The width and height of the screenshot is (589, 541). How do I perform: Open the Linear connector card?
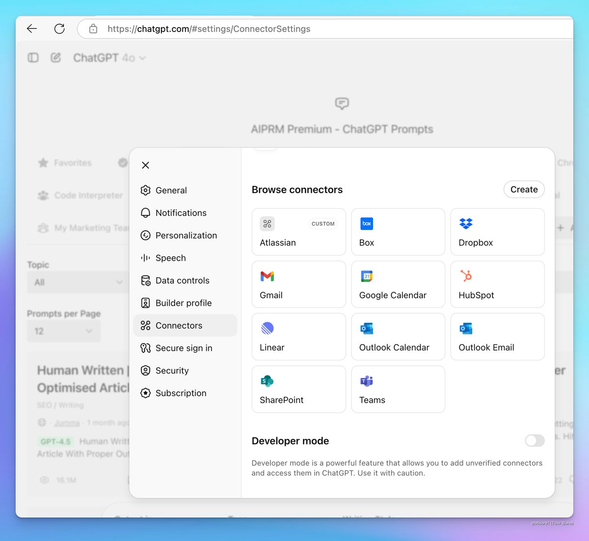click(x=299, y=337)
